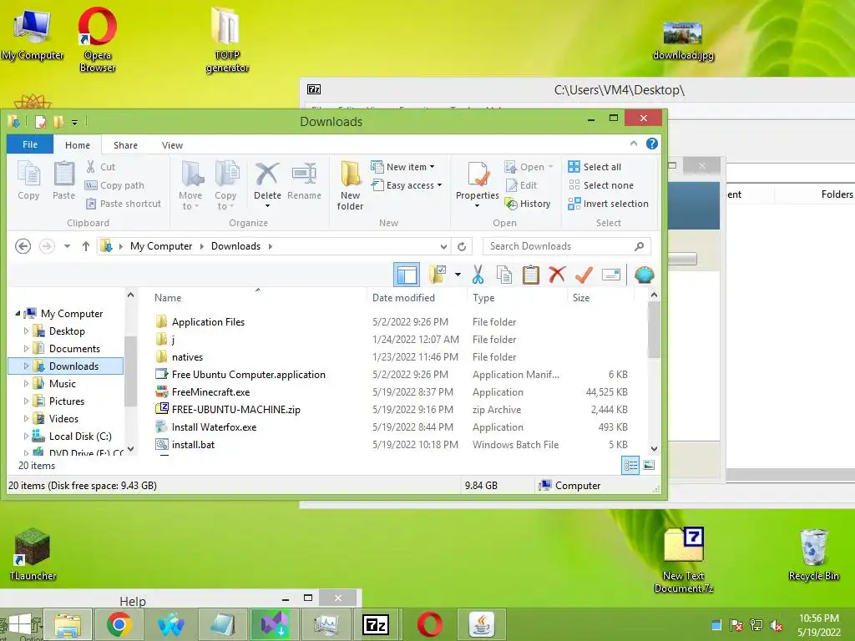Click the Chrome taskbar icon
The width and height of the screenshot is (855, 641).
(x=119, y=624)
